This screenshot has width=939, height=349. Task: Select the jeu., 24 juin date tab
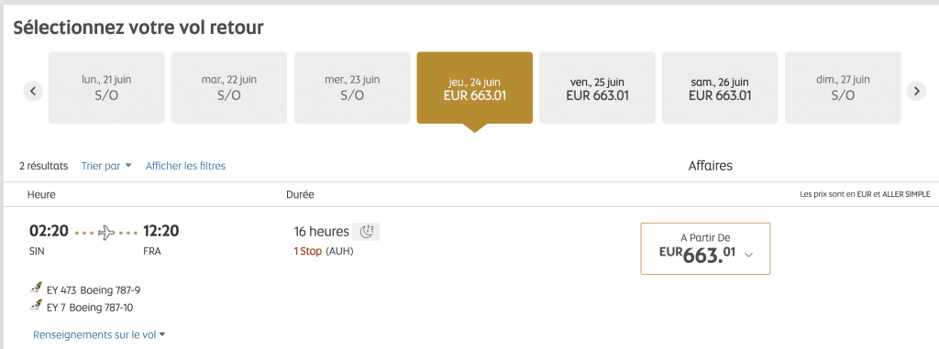click(474, 88)
